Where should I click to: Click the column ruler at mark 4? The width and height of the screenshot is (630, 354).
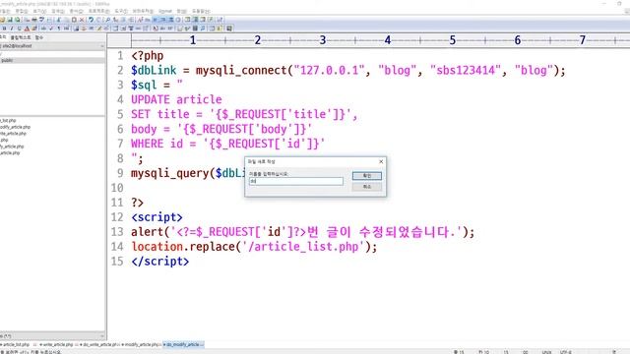coord(387,40)
